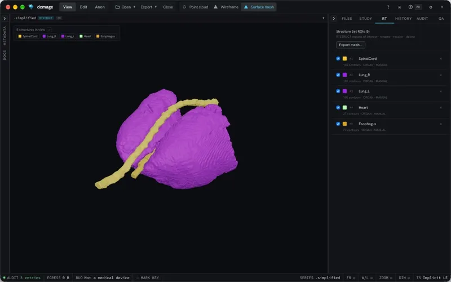
Task: Delete the Heart ROI with its X
Action: click(441, 108)
